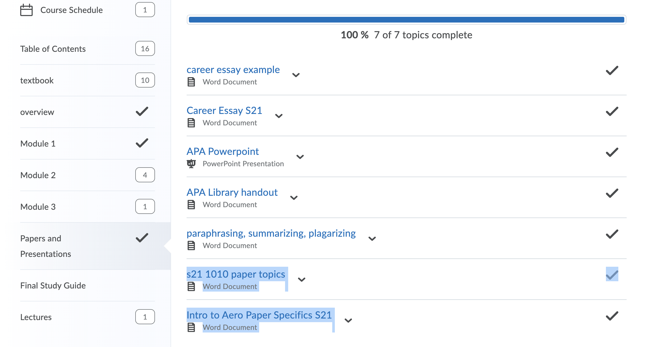Image resolution: width=665 pixels, height=347 pixels.
Task: Click the PowerPoint presentation icon under APA Powerpoint
Action: [x=191, y=164]
